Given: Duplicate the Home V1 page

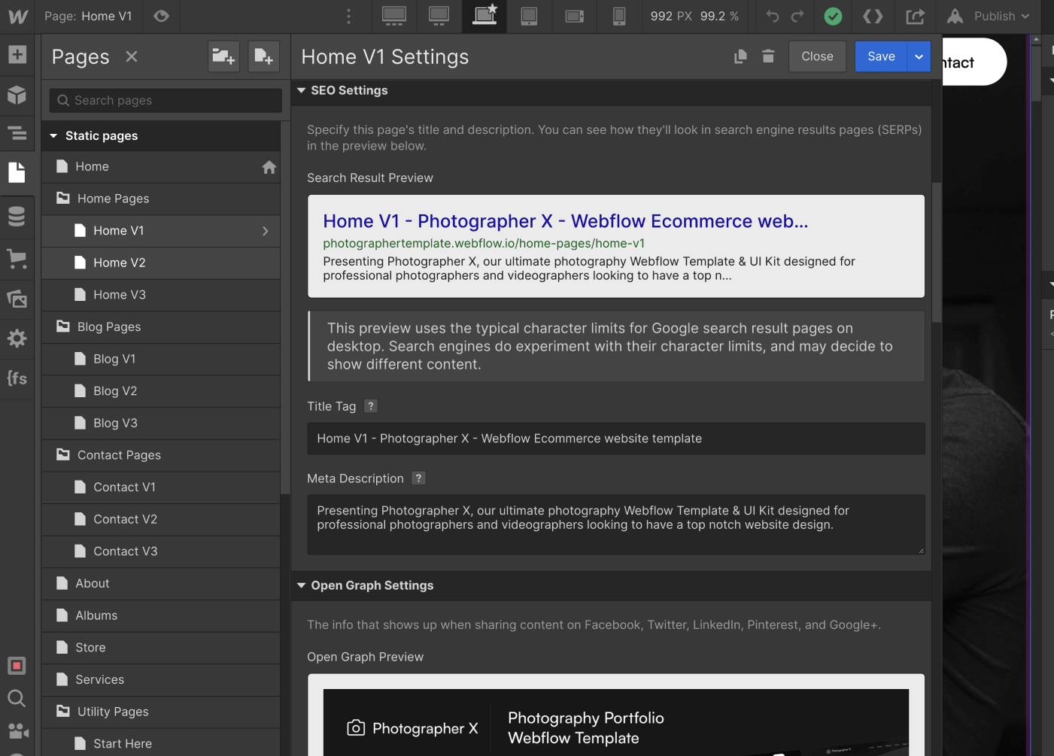Looking at the screenshot, I should click(x=740, y=56).
